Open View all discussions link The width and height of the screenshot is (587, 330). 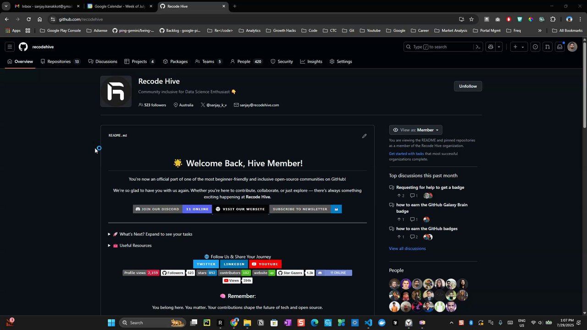tap(407, 248)
